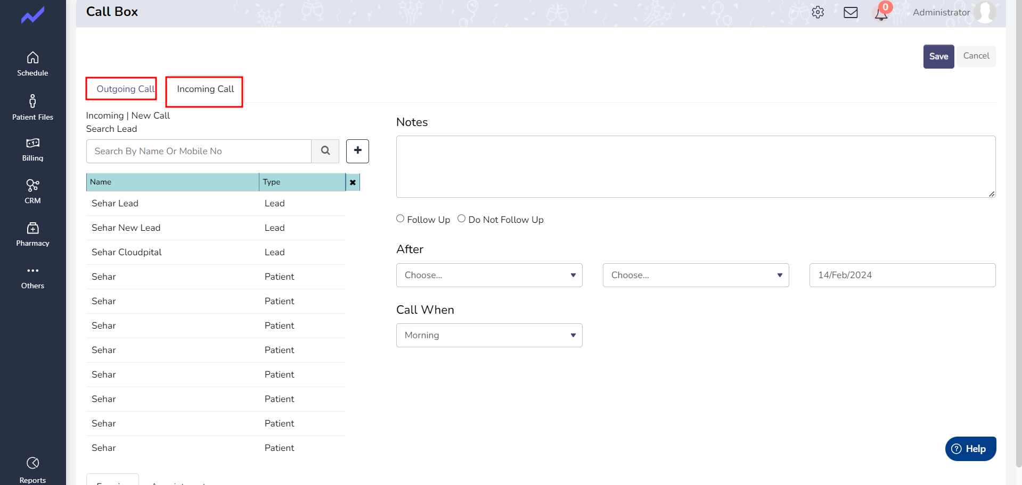Click the search magnifier button
The height and width of the screenshot is (485, 1022).
click(x=325, y=151)
